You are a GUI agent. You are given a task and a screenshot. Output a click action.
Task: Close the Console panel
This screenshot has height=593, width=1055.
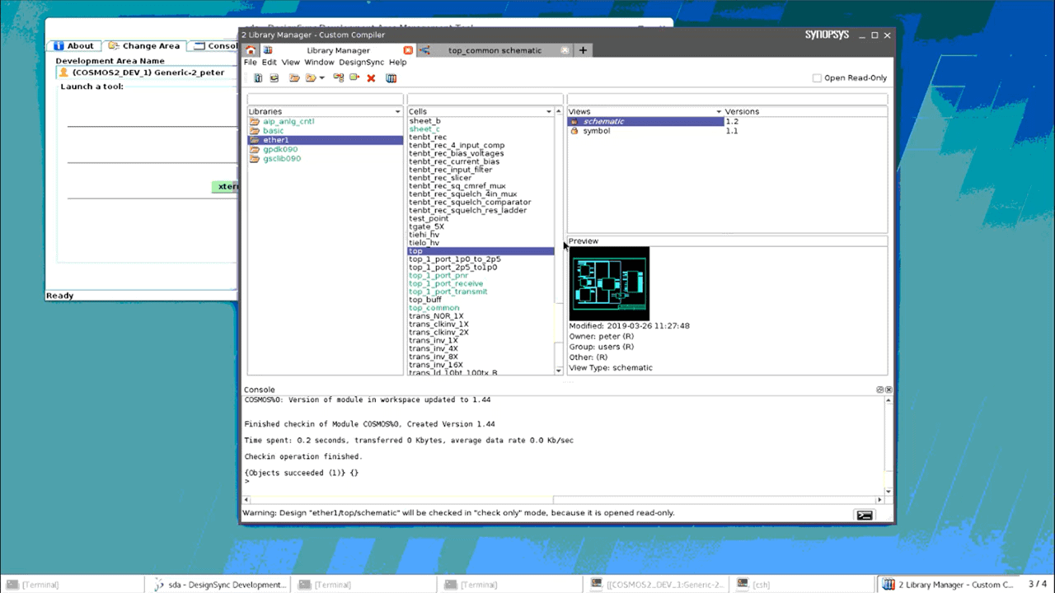[x=889, y=390]
